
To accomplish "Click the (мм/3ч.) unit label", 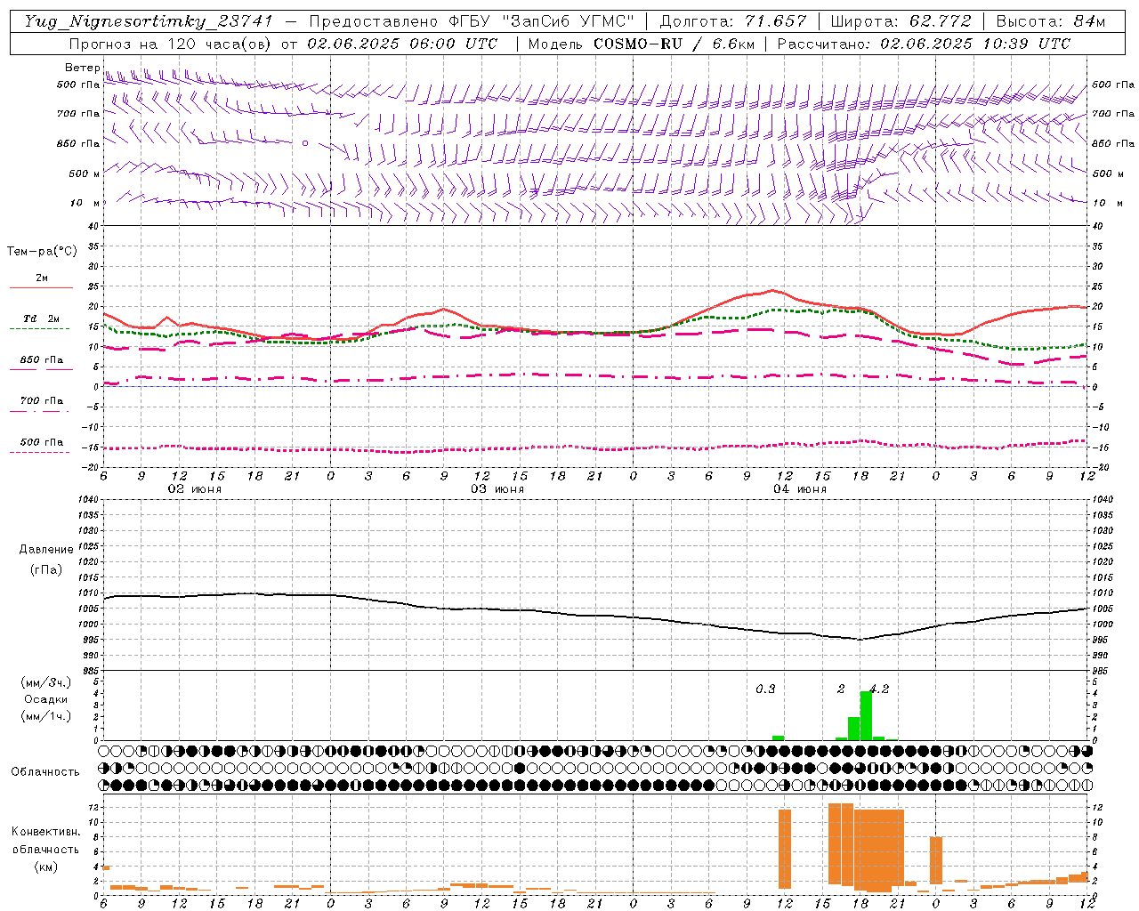I will tap(45, 682).
